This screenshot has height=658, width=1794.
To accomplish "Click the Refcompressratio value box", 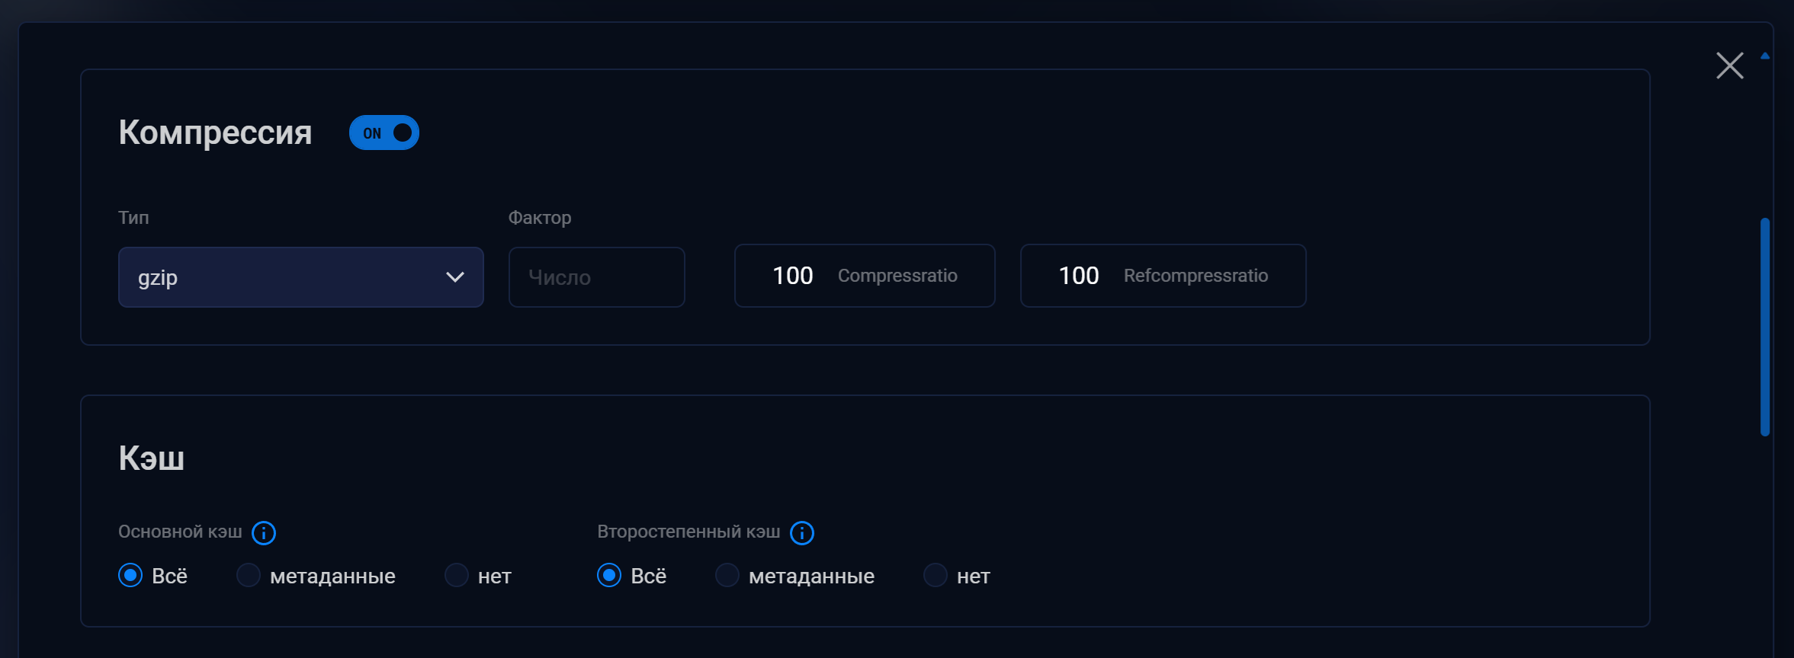I will point(1163,276).
